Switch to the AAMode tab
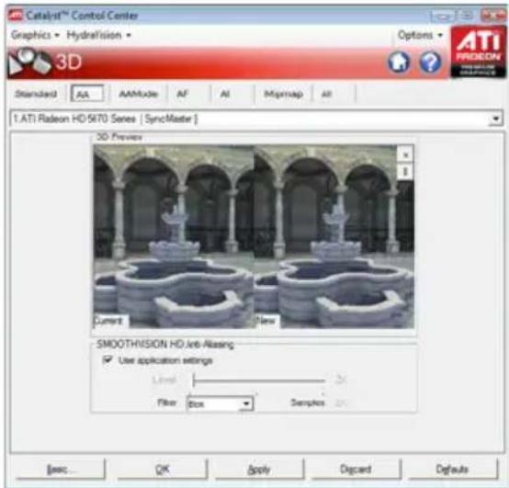 [139, 94]
